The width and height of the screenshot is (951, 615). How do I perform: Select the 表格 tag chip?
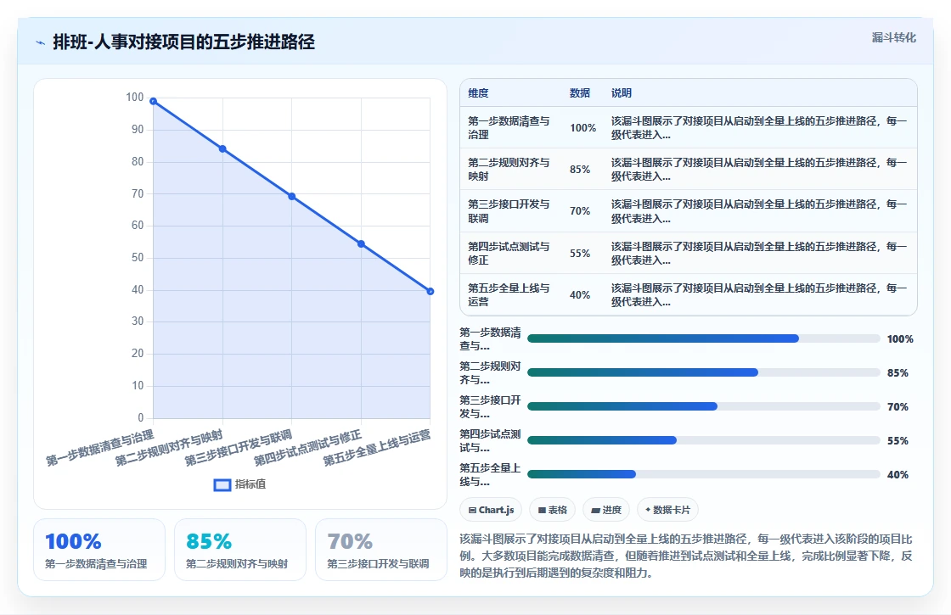[552, 510]
